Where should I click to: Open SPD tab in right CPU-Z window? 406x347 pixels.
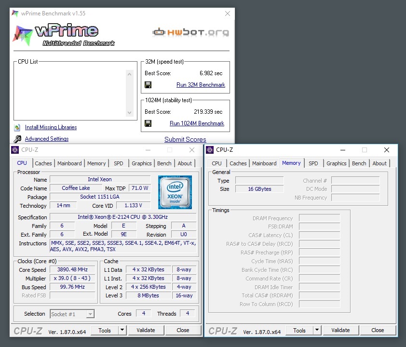pyautogui.click(x=313, y=163)
